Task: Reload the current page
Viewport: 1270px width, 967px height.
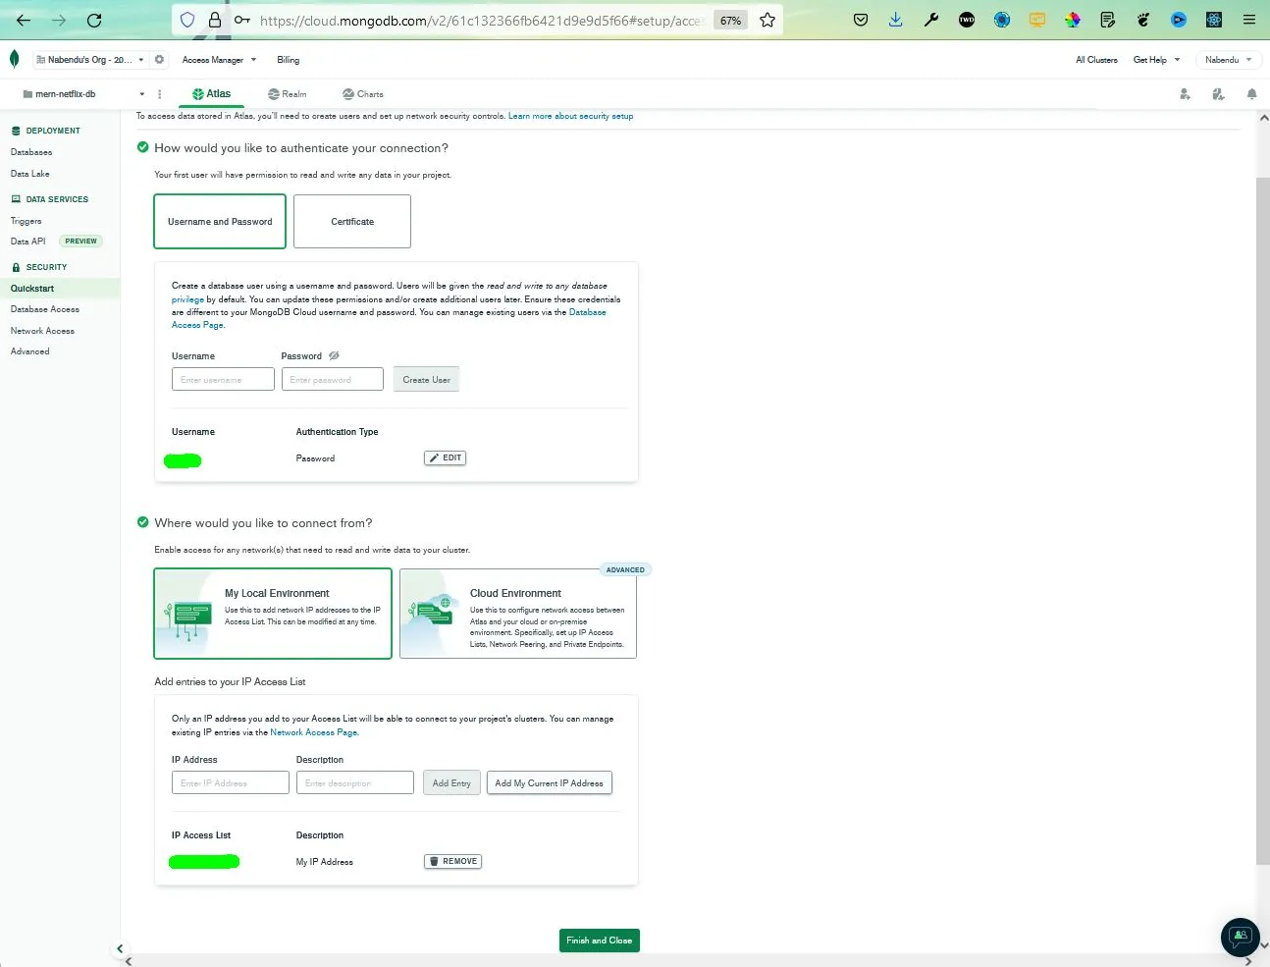Action: click(94, 20)
